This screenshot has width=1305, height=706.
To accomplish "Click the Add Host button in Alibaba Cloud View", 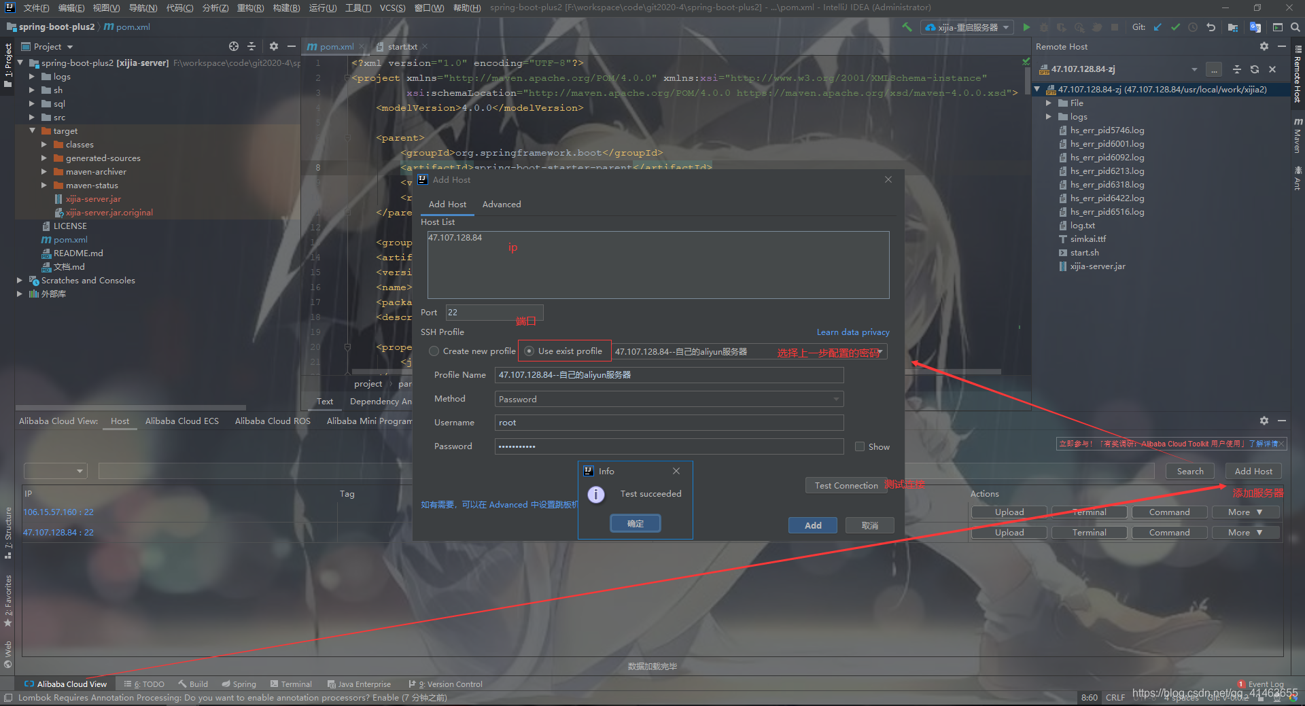I will tap(1253, 471).
